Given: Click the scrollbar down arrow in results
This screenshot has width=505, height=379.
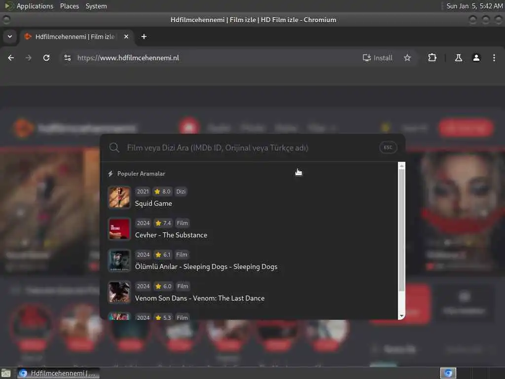Looking at the screenshot, I should point(401,316).
